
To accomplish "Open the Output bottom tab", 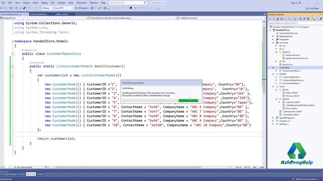I will click(x=40, y=174).
